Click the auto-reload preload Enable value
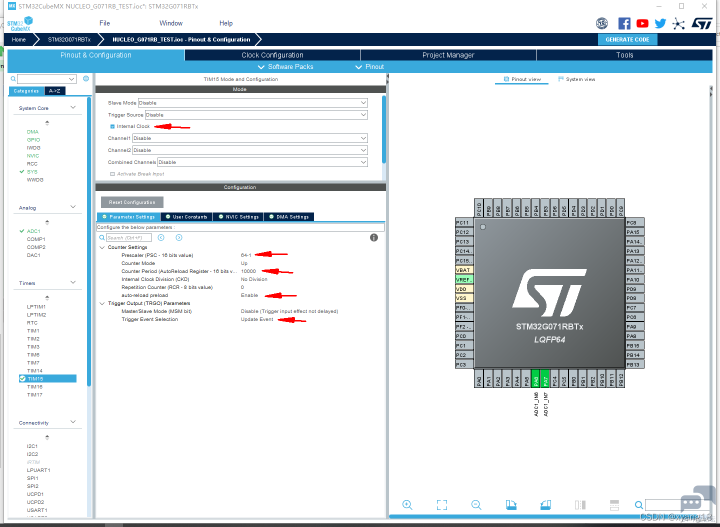 click(x=249, y=295)
